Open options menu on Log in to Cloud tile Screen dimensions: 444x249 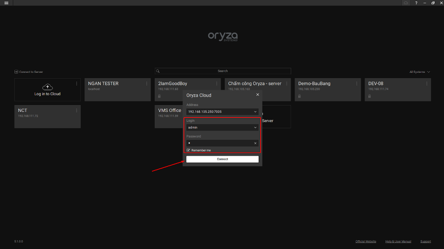tap(77, 84)
